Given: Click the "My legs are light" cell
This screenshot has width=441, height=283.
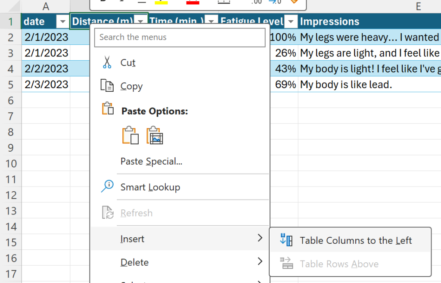Looking at the screenshot, I should coord(370,53).
